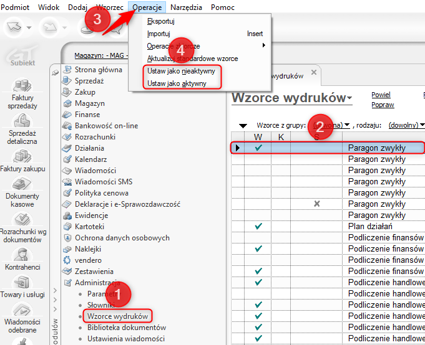The image size is (425, 345).
Task: Select Wzorce wydruków under Administracja
Action: (117, 316)
